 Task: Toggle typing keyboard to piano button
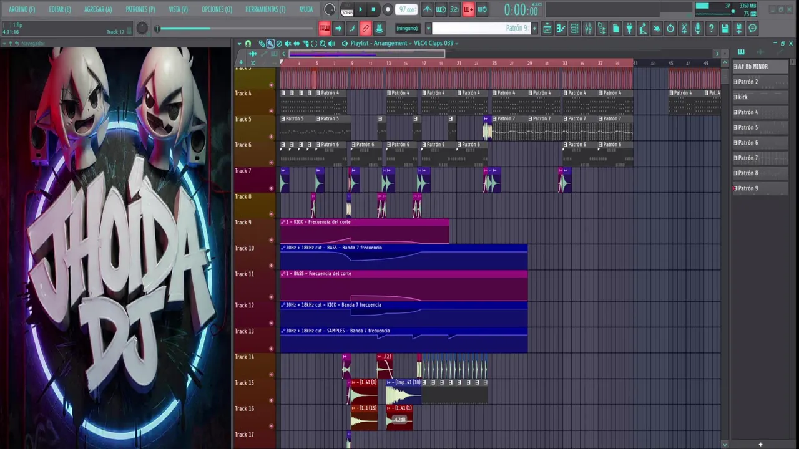click(325, 28)
